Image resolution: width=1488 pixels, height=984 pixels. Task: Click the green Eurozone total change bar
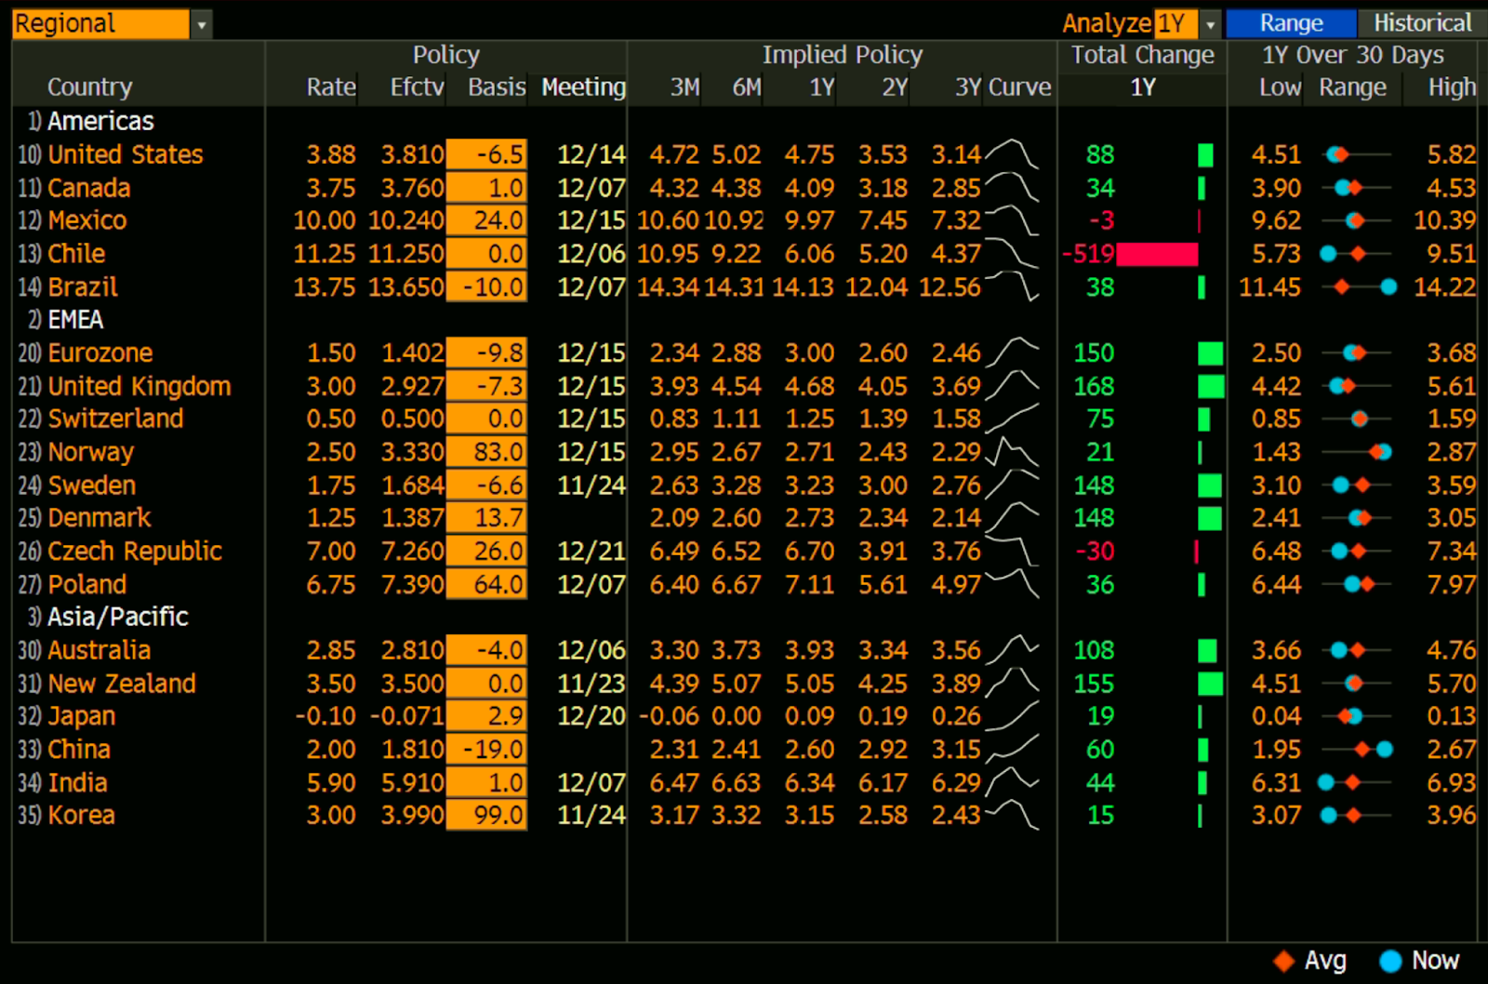click(x=1210, y=352)
